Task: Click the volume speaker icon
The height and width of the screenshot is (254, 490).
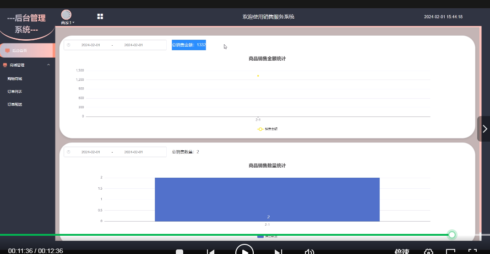Action: (x=310, y=252)
